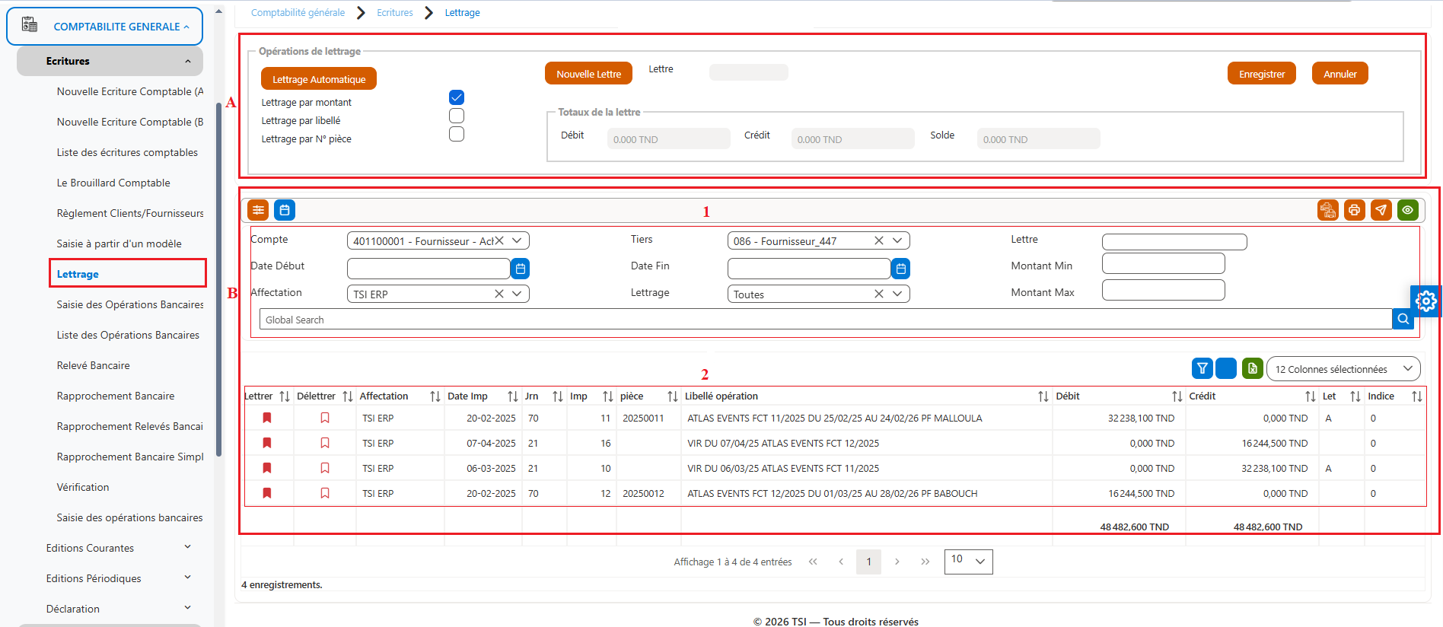This screenshot has width=1443, height=627.
Task: Click the Global Search magnifier button
Action: point(1403,320)
